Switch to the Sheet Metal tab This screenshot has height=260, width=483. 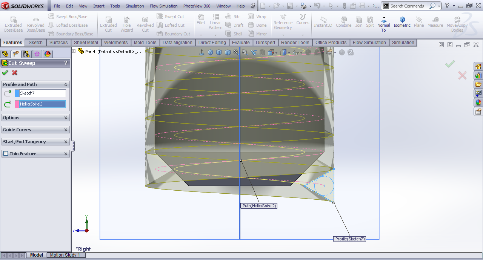(86, 43)
